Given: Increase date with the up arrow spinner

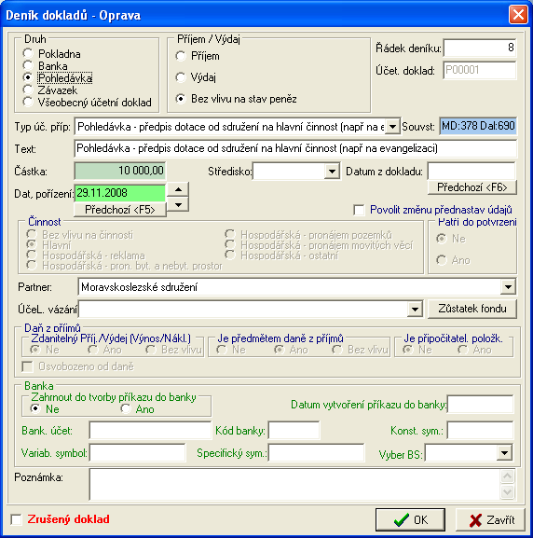Looking at the screenshot, I should [x=178, y=189].
